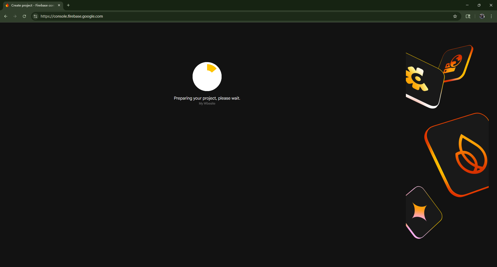Reload the Firebase console page
Image resolution: width=497 pixels, height=267 pixels.
24,16
